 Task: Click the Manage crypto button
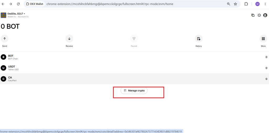tap(134, 91)
